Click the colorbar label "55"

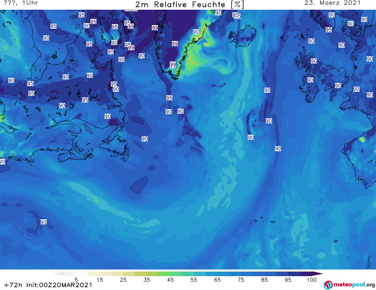coord(194,279)
